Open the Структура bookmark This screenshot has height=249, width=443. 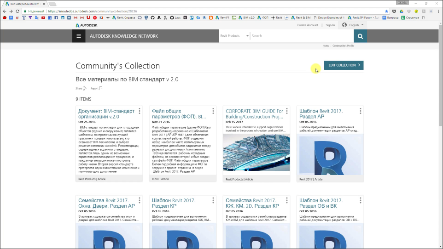tap(410, 18)
